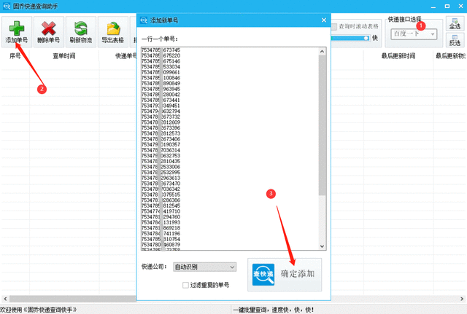Click the tracking number ending 673745
Viewport: 467px width, 314px height.
[x=161, y=50]
